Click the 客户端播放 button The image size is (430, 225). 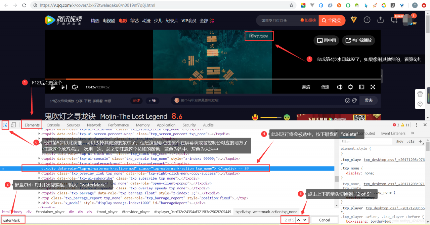coord(358,40)
